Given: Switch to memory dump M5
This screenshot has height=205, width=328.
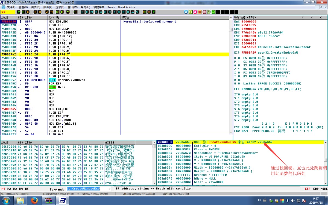Looking at the screenshot, I should pos(27,189).
